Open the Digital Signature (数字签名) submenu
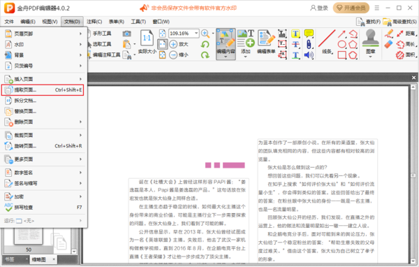 tap(43, 173)
